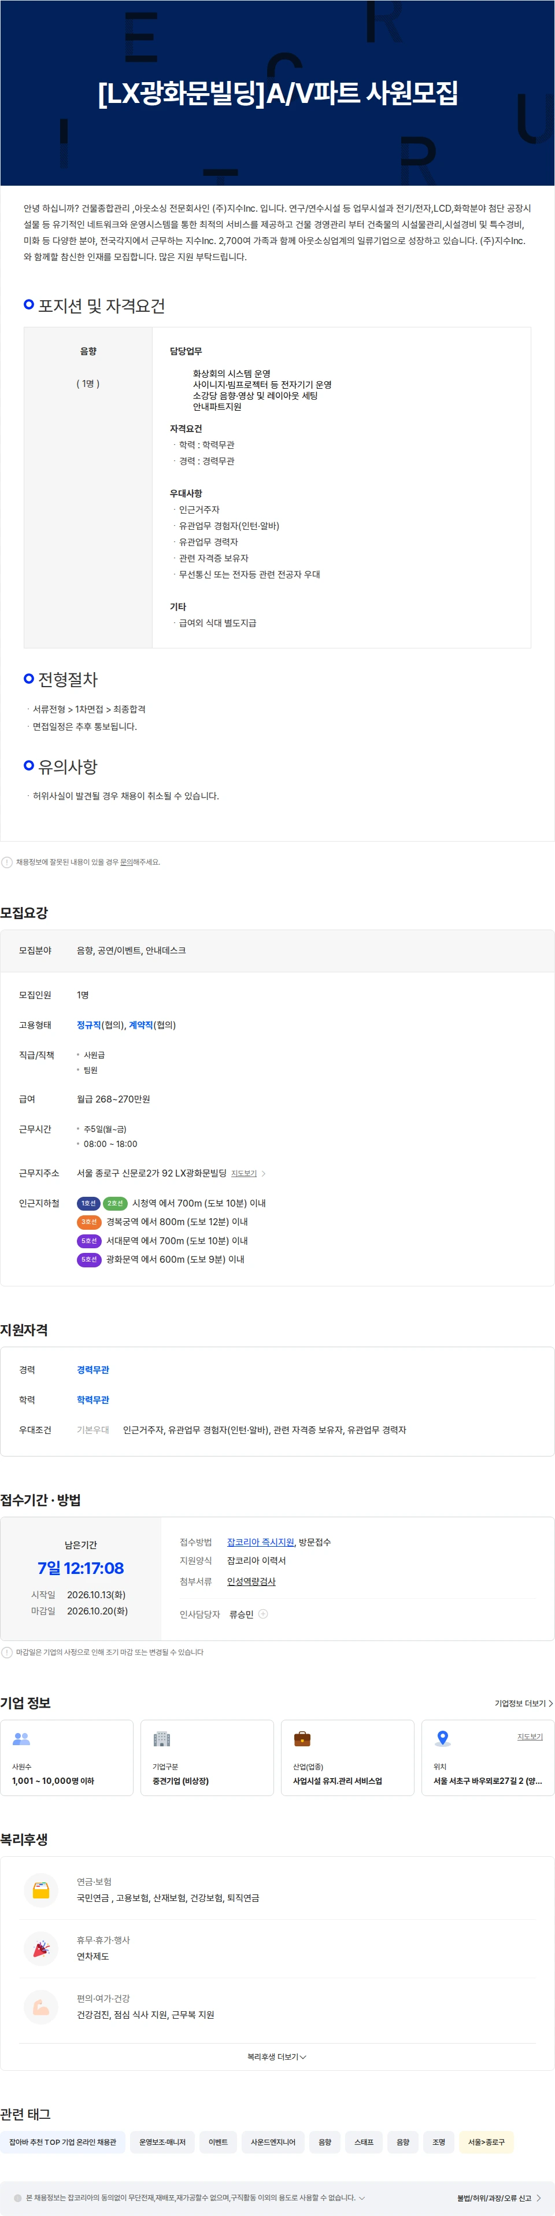Viewport: 555px width, 2216px height.
Task: Click the 5호선 badge for 광화문역
Action: point(90,1259)
